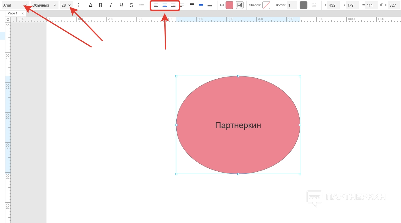
Task: Align text to the left
Action: click(x=156, y=5)
